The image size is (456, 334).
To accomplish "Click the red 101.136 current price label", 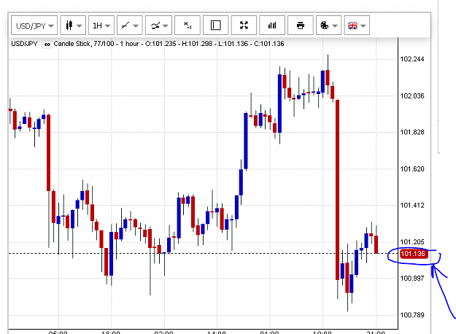I will (414, 254).
